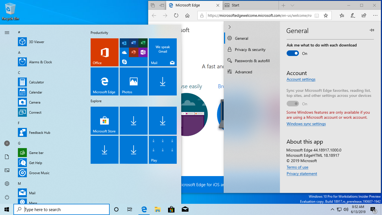Open Cortana from taskbar
Viewport: 382px width, 215px height.
point(116,209)
